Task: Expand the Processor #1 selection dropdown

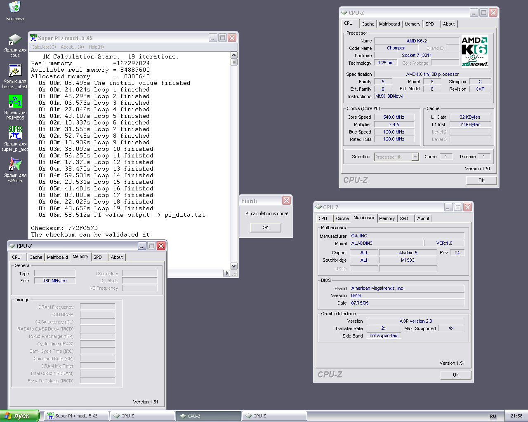Action: (415, 157)
